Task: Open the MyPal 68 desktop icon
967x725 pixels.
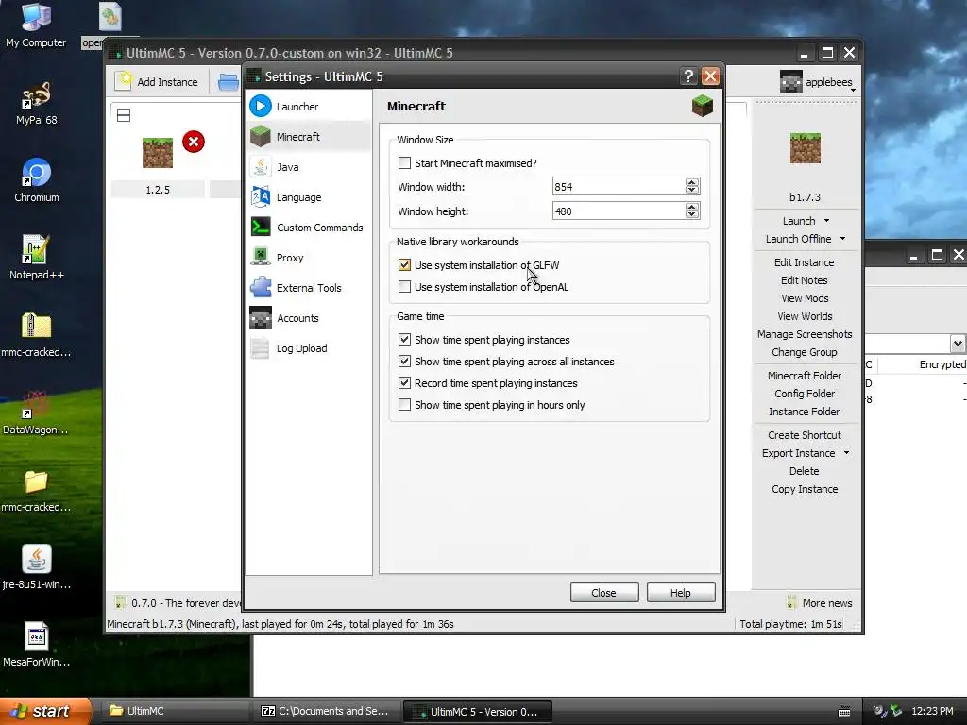Action: 37,103
